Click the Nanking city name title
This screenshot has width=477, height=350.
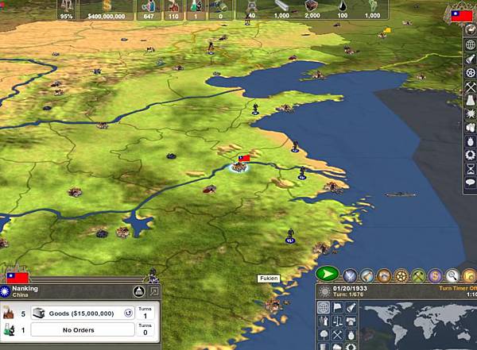point(25,288)
